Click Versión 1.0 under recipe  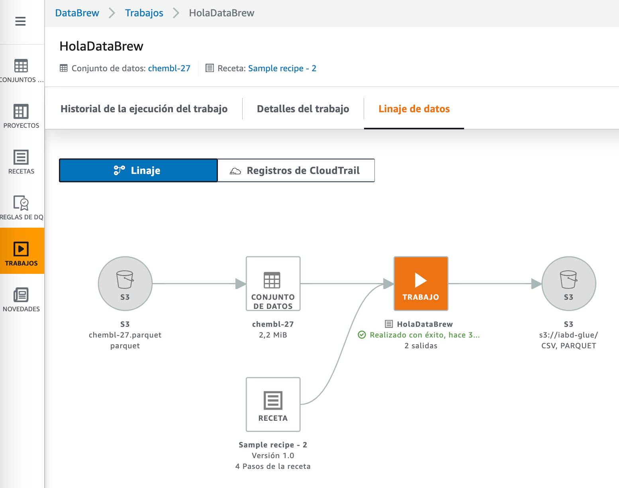[273, 455]
